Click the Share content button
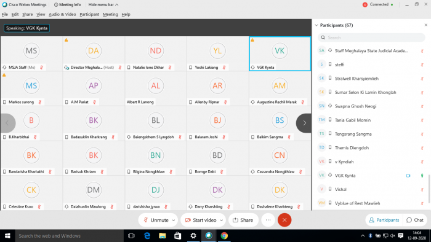This screenshot has height=242, width=431. point(243,220)
